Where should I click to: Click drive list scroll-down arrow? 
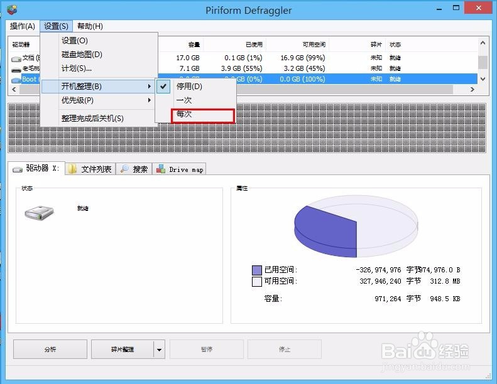[483, 79]
